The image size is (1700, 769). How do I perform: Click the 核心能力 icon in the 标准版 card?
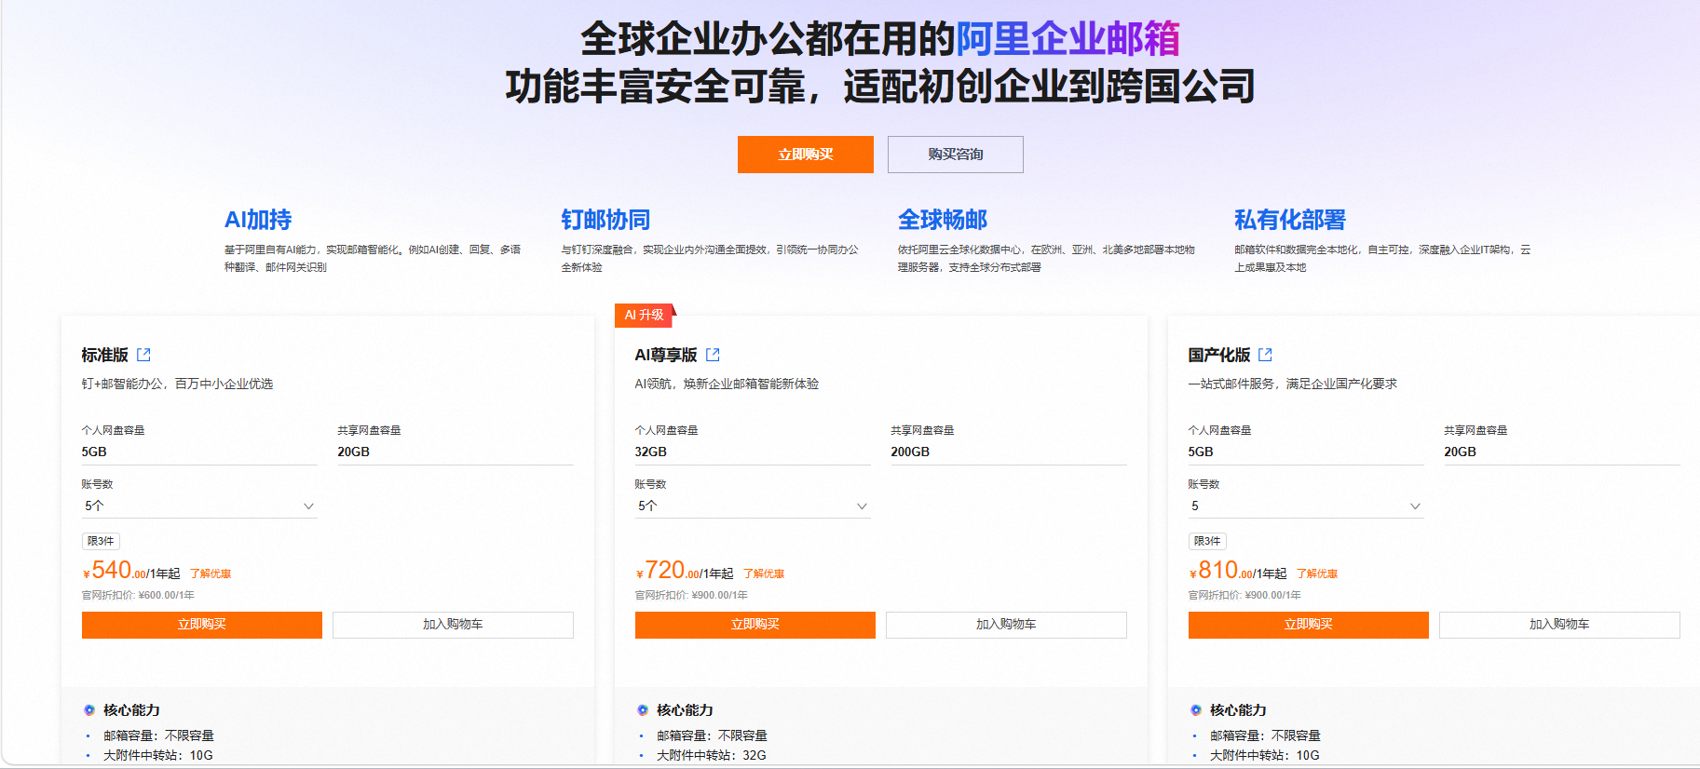[89, 710]
